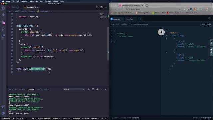The image size is (213, 120).
Task: Open the notifications bell in the status bar
Action: click(x=106, y=119)
